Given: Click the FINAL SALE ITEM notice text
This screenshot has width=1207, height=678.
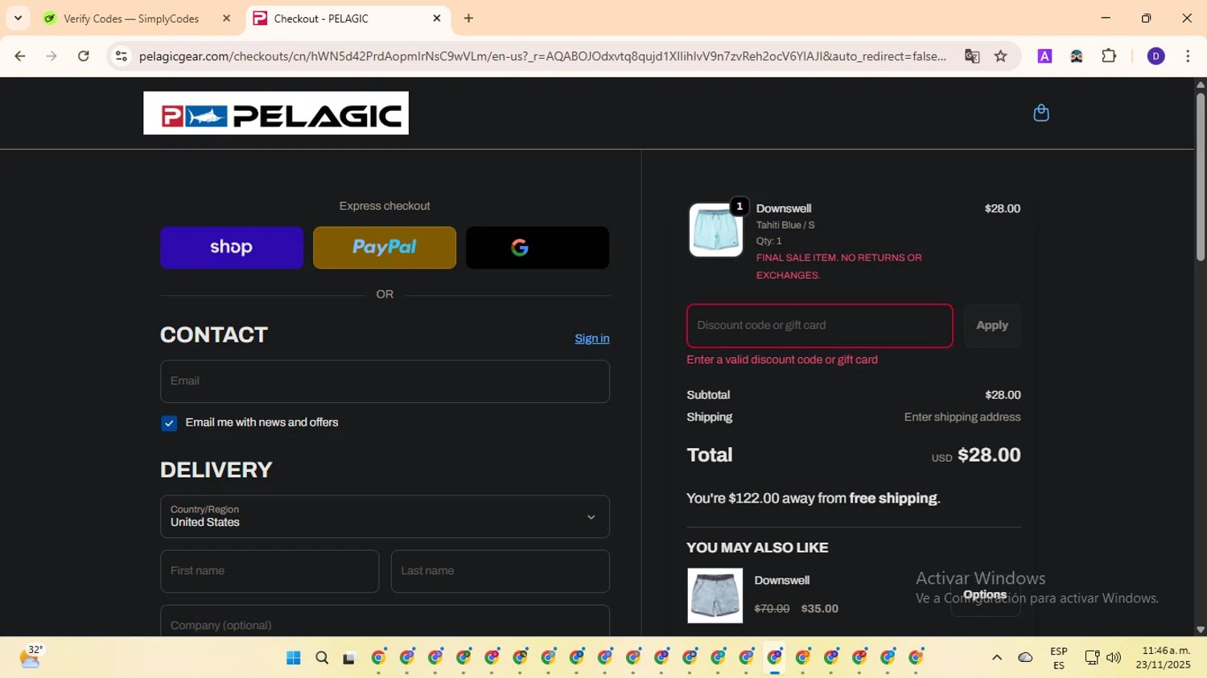Looking at the screenshot, I should [x=839, y=266].
